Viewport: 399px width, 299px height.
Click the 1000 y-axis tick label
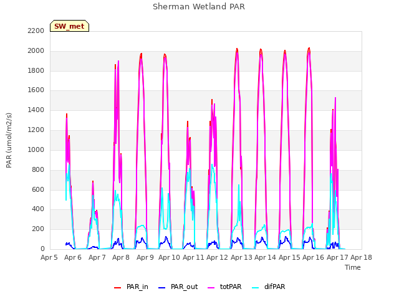(36, 149)
